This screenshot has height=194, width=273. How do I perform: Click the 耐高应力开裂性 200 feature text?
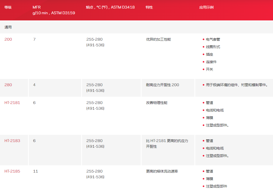162,85
